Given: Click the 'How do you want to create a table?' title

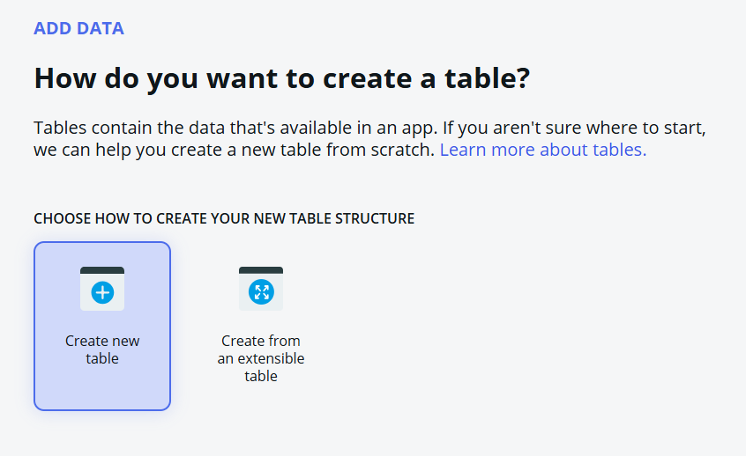Looking at the screenshot, I should tap(282, 78).
